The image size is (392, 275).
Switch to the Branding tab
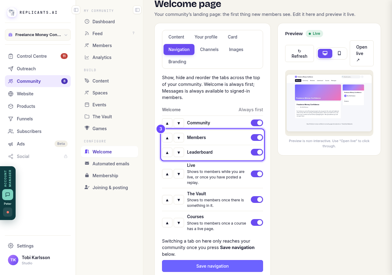pyautogui.click(x=177, y=62)
